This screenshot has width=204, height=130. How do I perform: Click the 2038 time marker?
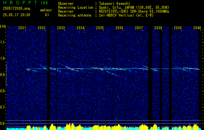point(158,28)
